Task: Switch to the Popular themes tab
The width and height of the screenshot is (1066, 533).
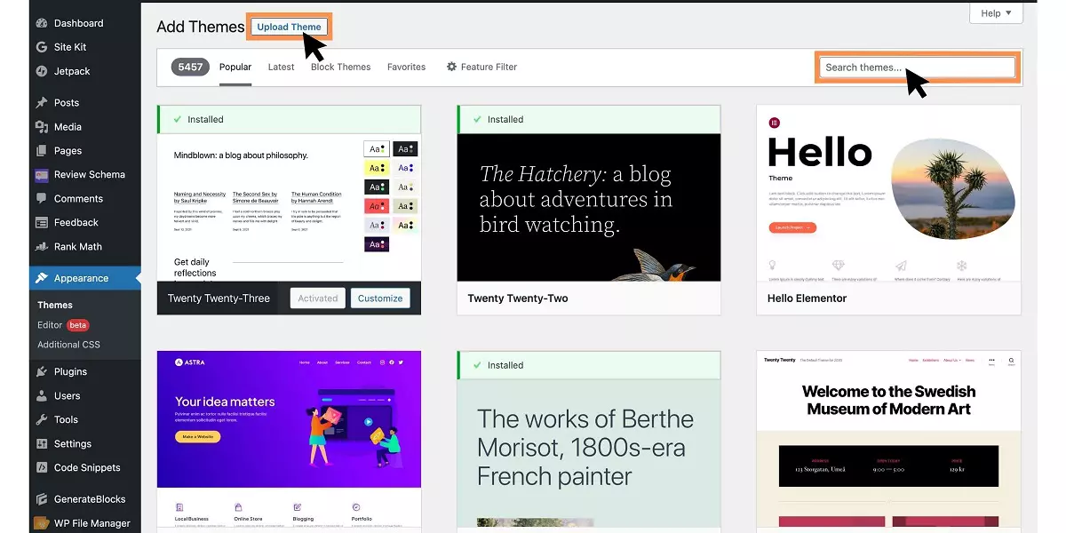Action: (x=235, y=67)
